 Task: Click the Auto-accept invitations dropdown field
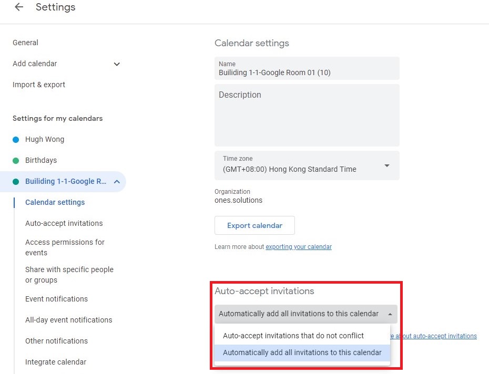click(x=305, y=314)
